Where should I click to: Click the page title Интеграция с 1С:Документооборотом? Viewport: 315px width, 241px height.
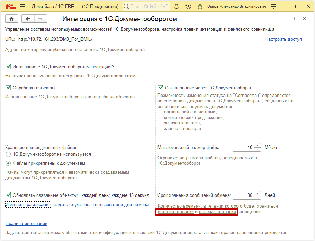click(x=120, y=19)
